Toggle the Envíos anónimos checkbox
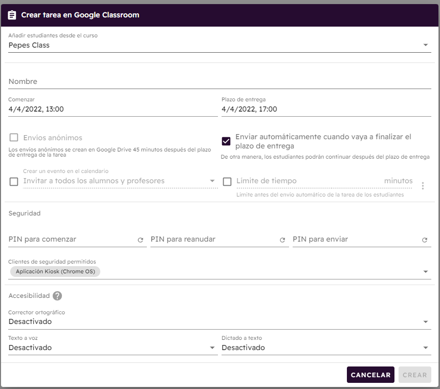Screen dimensions: 440x389 [x=14, y=138]
